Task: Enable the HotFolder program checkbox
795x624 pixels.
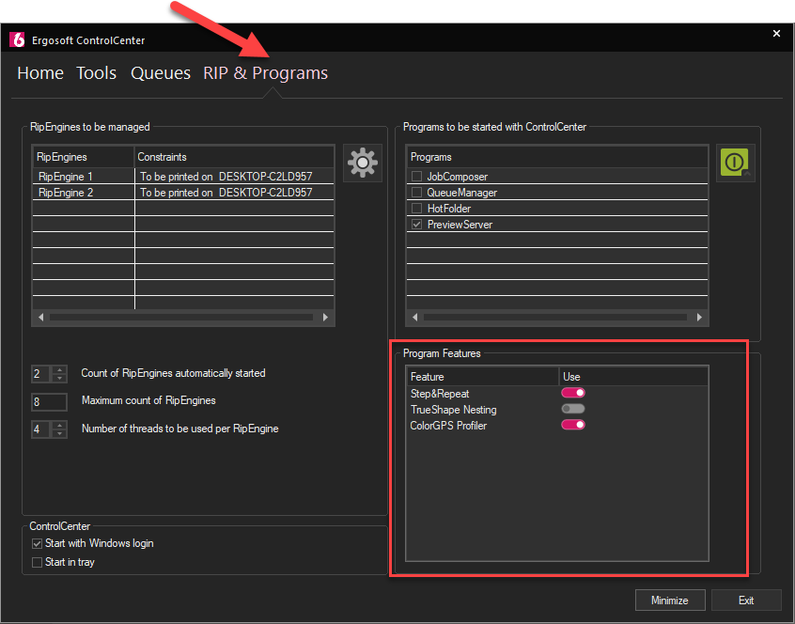Action: click(417, 209)
